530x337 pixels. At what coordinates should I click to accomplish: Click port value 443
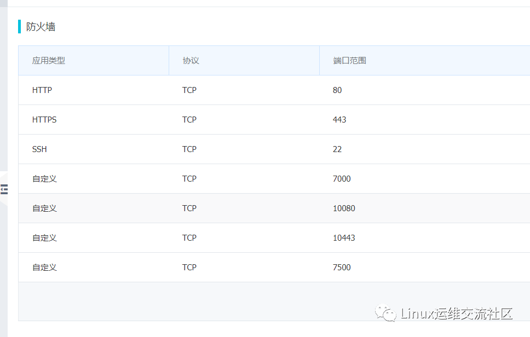(x=339, y=120)
